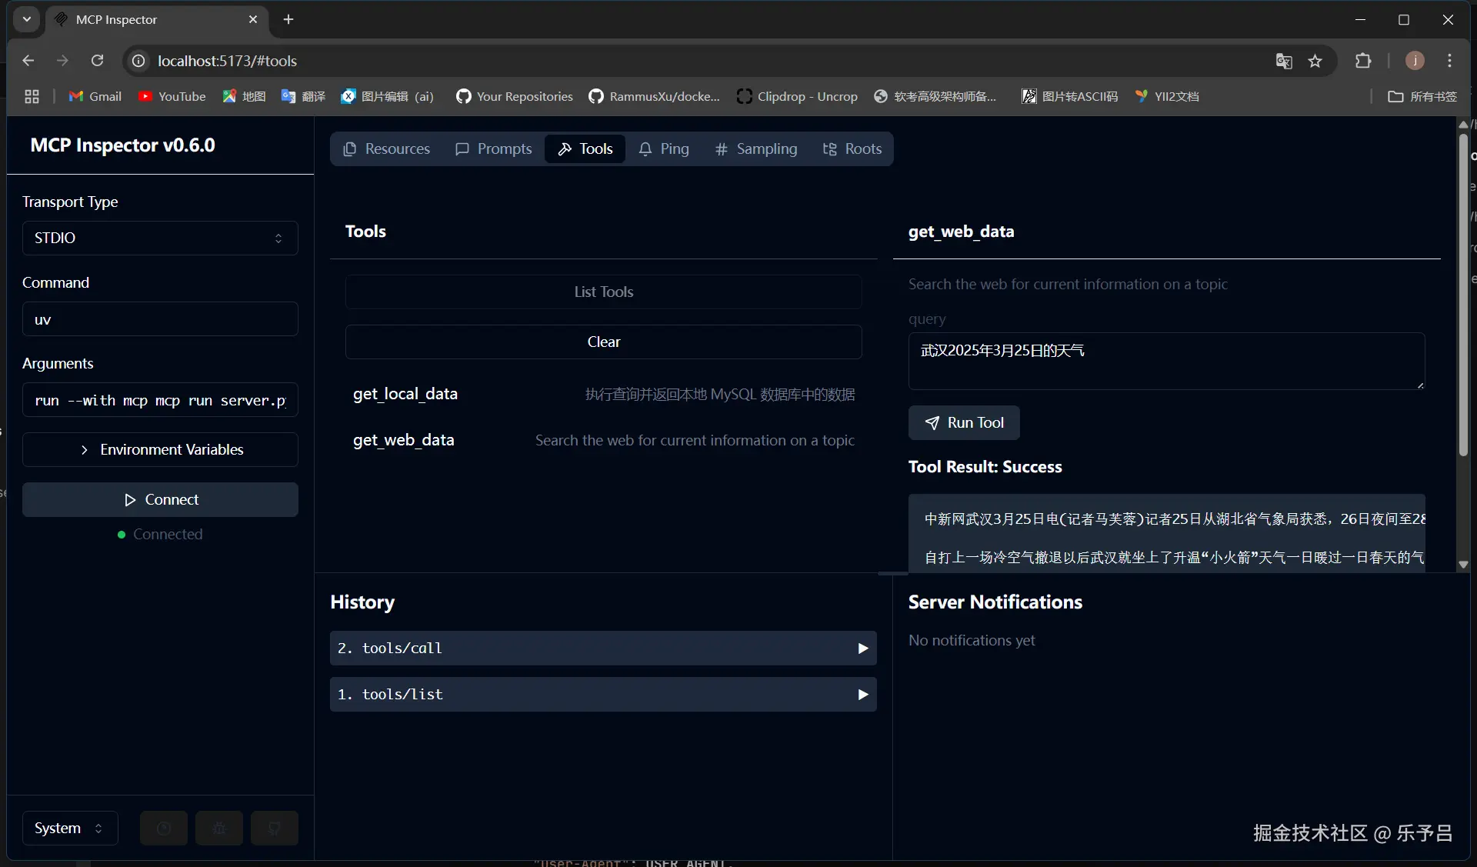Click the help circle icon button
Screen dimensions: 1477x867
point(164,829)
